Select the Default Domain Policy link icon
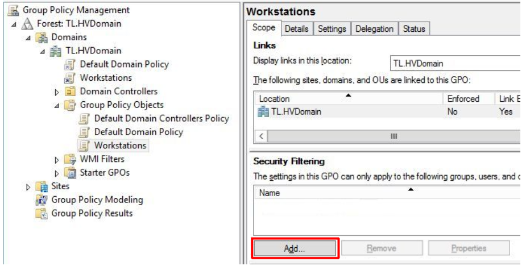Image resolution: width=522 pixels, height=266 pixels. [70, 64]
